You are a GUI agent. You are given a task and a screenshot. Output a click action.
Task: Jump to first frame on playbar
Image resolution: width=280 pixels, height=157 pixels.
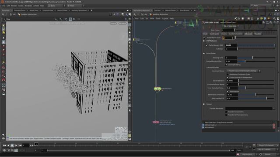4,146
